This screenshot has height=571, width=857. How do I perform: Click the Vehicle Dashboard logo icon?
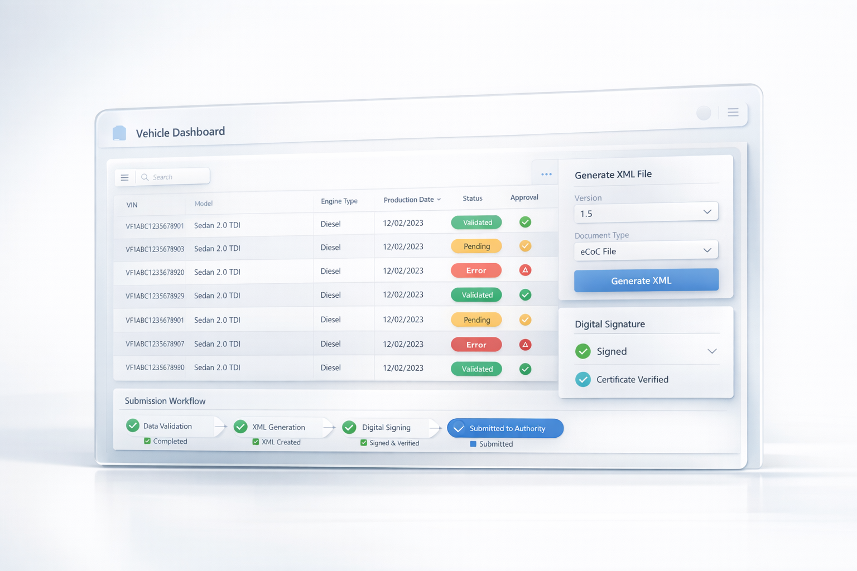pyautogui.click(x=119, y=133)
